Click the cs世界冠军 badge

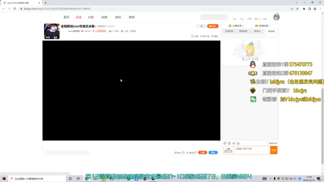(99, 31)
